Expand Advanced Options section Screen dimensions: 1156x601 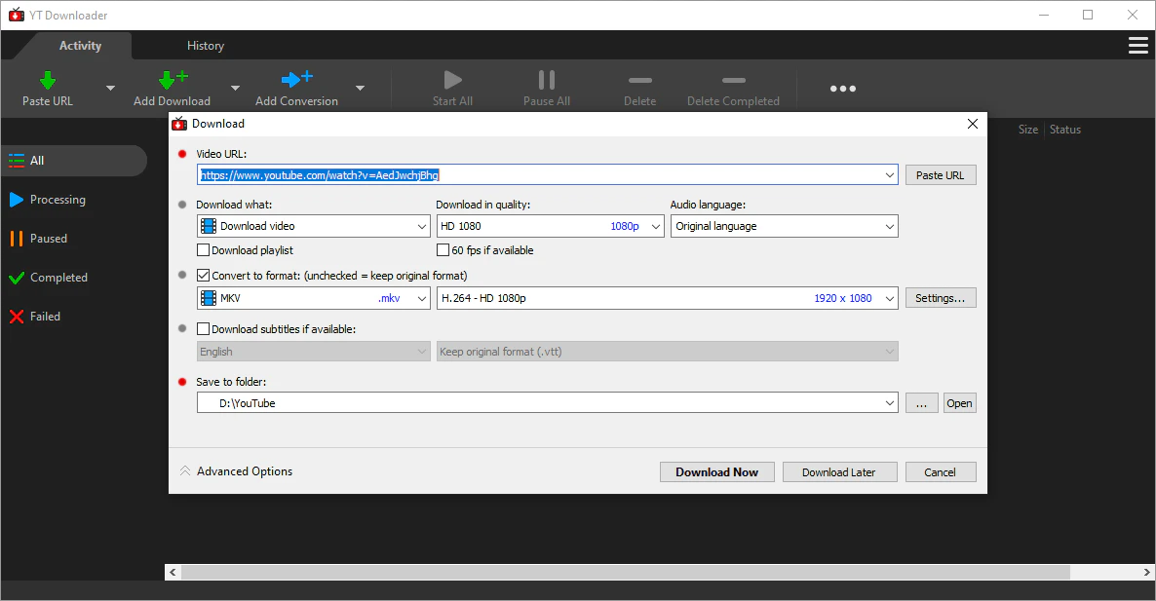point(236,471)
